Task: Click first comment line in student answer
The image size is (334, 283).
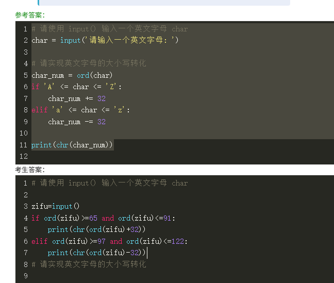Action: click(110, 183)
